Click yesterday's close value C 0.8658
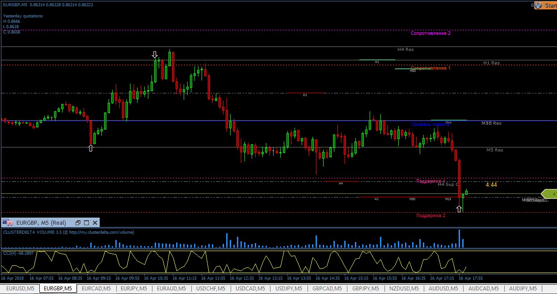Screen dimensions: 557x294 (x=12, y=32)
